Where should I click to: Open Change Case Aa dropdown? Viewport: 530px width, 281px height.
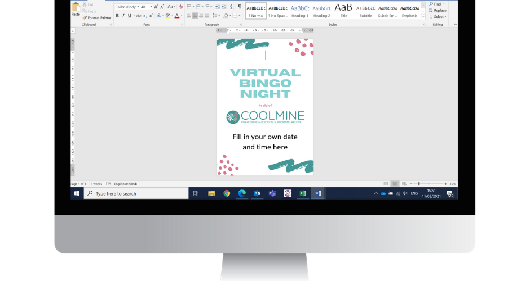click(x=171, y=7)
